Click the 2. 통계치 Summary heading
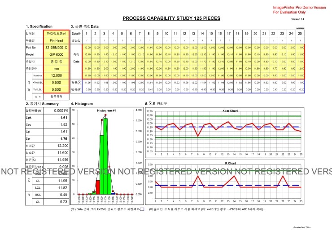The image size is (332, 235). tap(42, 104)
